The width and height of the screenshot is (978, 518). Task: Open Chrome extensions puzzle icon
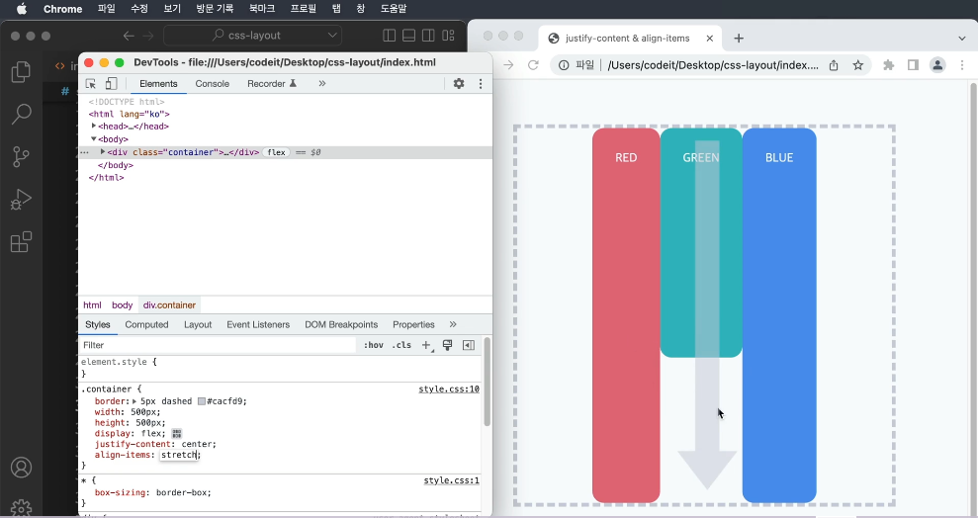(889, 65)
